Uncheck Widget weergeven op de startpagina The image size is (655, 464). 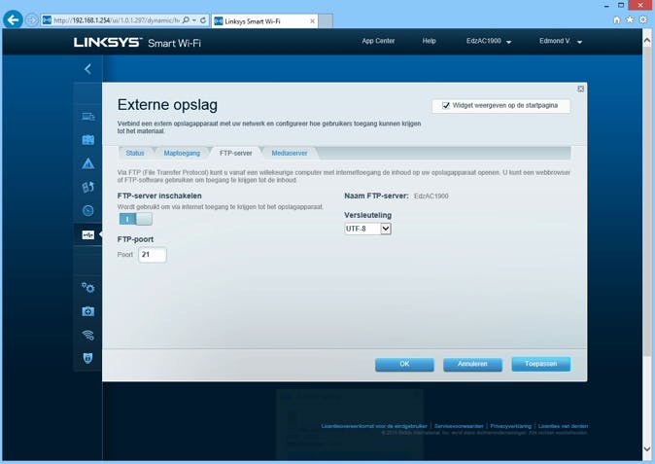point(446,105)
